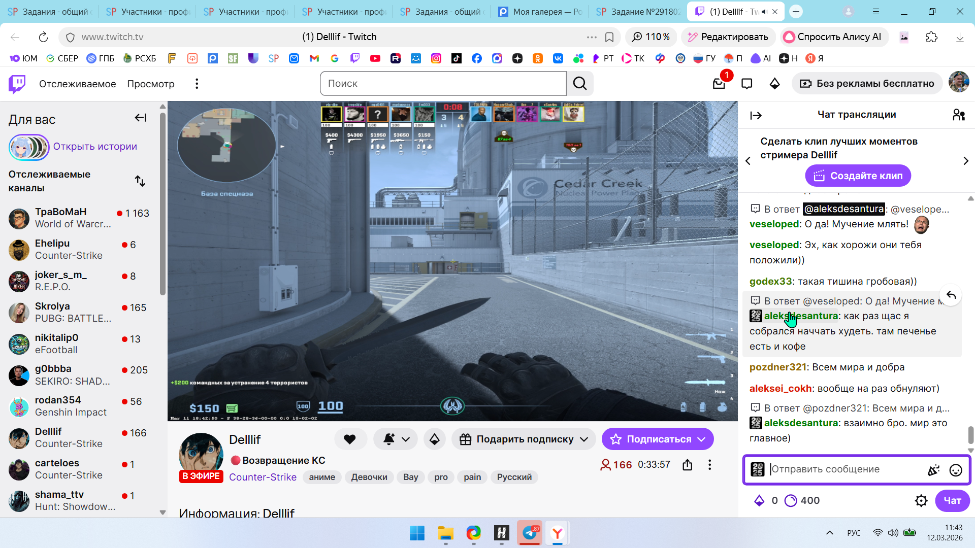The image size is (975, 548).
Task: Open the chat settings gear icon
Action: tap(921, 501)
